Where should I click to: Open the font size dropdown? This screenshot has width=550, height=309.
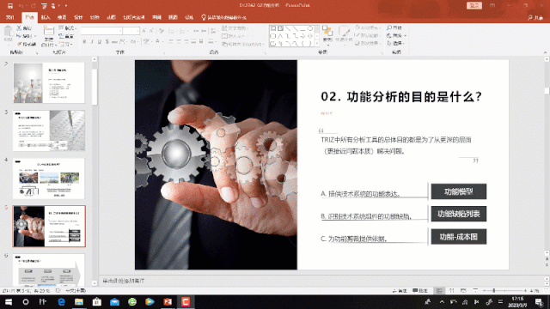(x=137, y=31)
